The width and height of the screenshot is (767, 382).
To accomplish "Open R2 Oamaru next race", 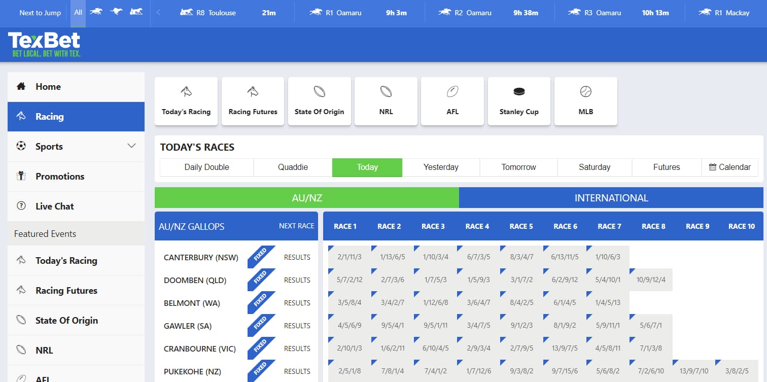I will coord(489,13).
